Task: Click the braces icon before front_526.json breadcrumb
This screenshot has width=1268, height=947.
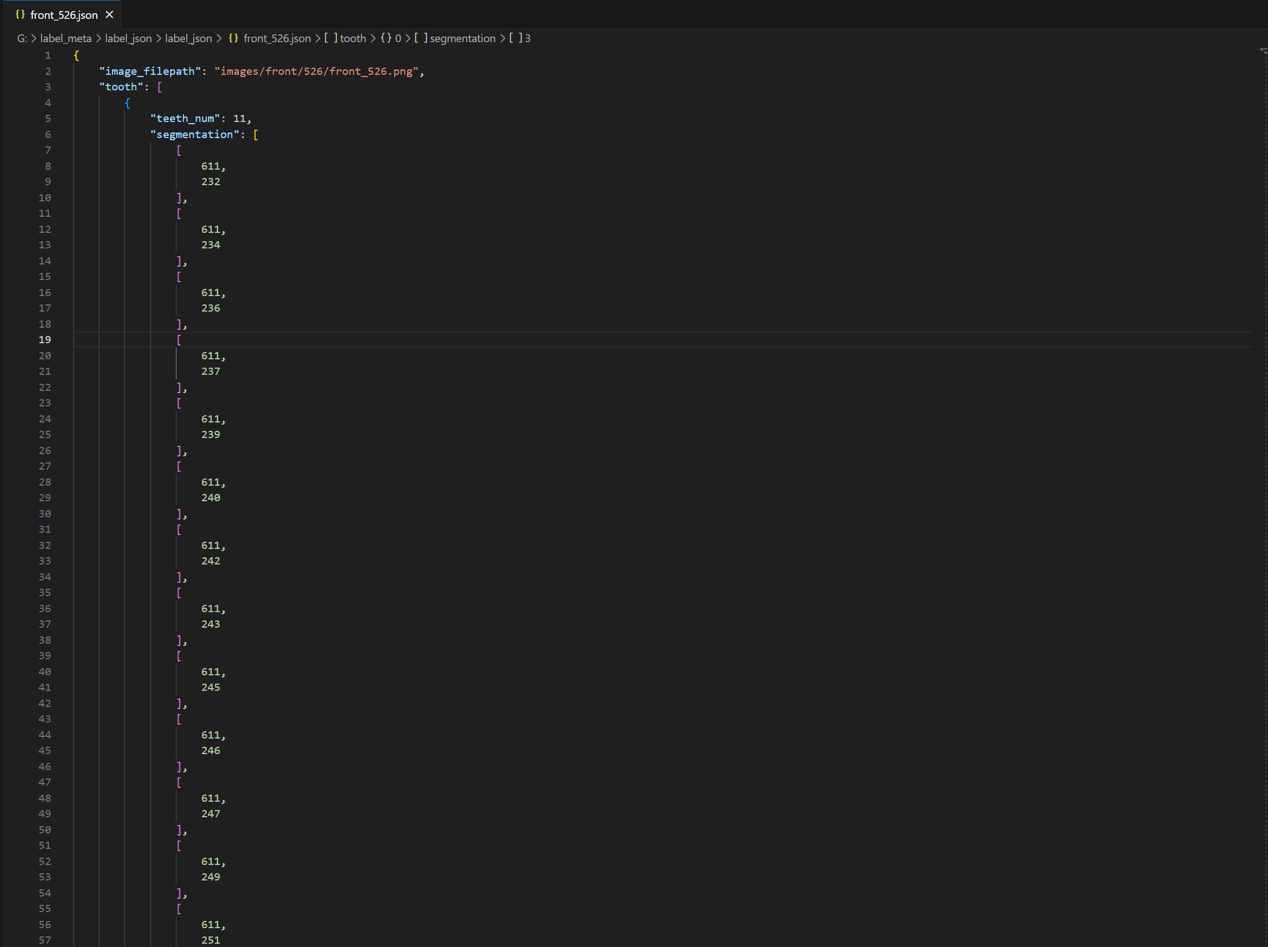Action: tap(233, 38)
